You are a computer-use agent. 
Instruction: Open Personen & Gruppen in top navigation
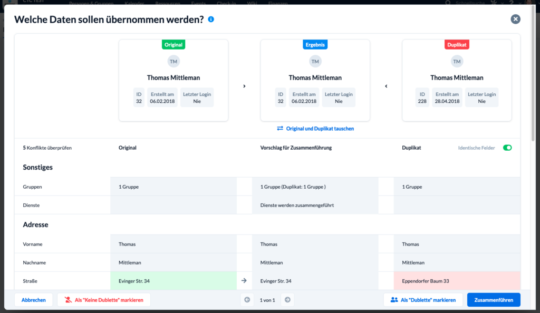tap(91, 3)
